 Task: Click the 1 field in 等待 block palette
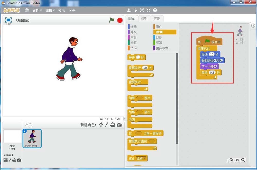coord(138,57)
